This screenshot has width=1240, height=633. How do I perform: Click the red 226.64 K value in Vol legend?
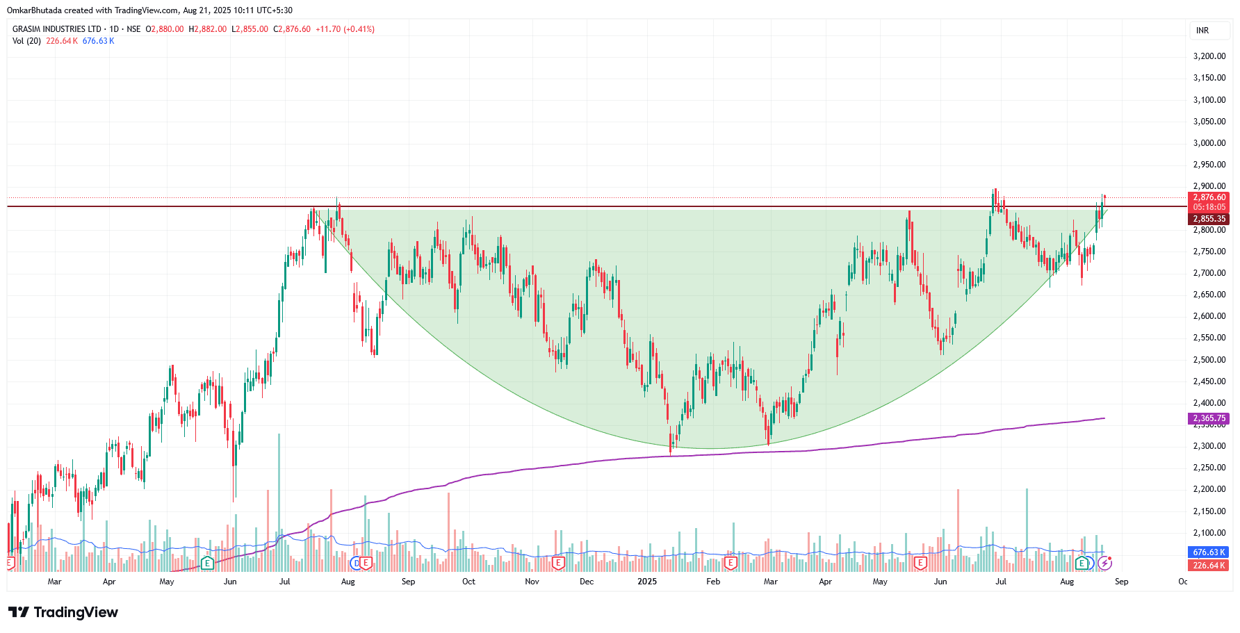pyautogui.click(x=62, y=41)
